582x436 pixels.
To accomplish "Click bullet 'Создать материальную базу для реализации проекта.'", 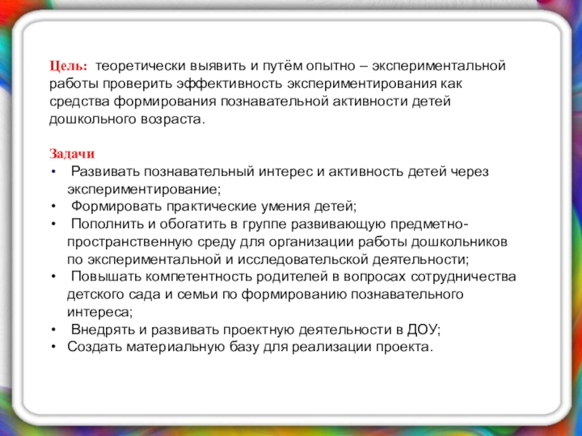I will coord(250,347).
